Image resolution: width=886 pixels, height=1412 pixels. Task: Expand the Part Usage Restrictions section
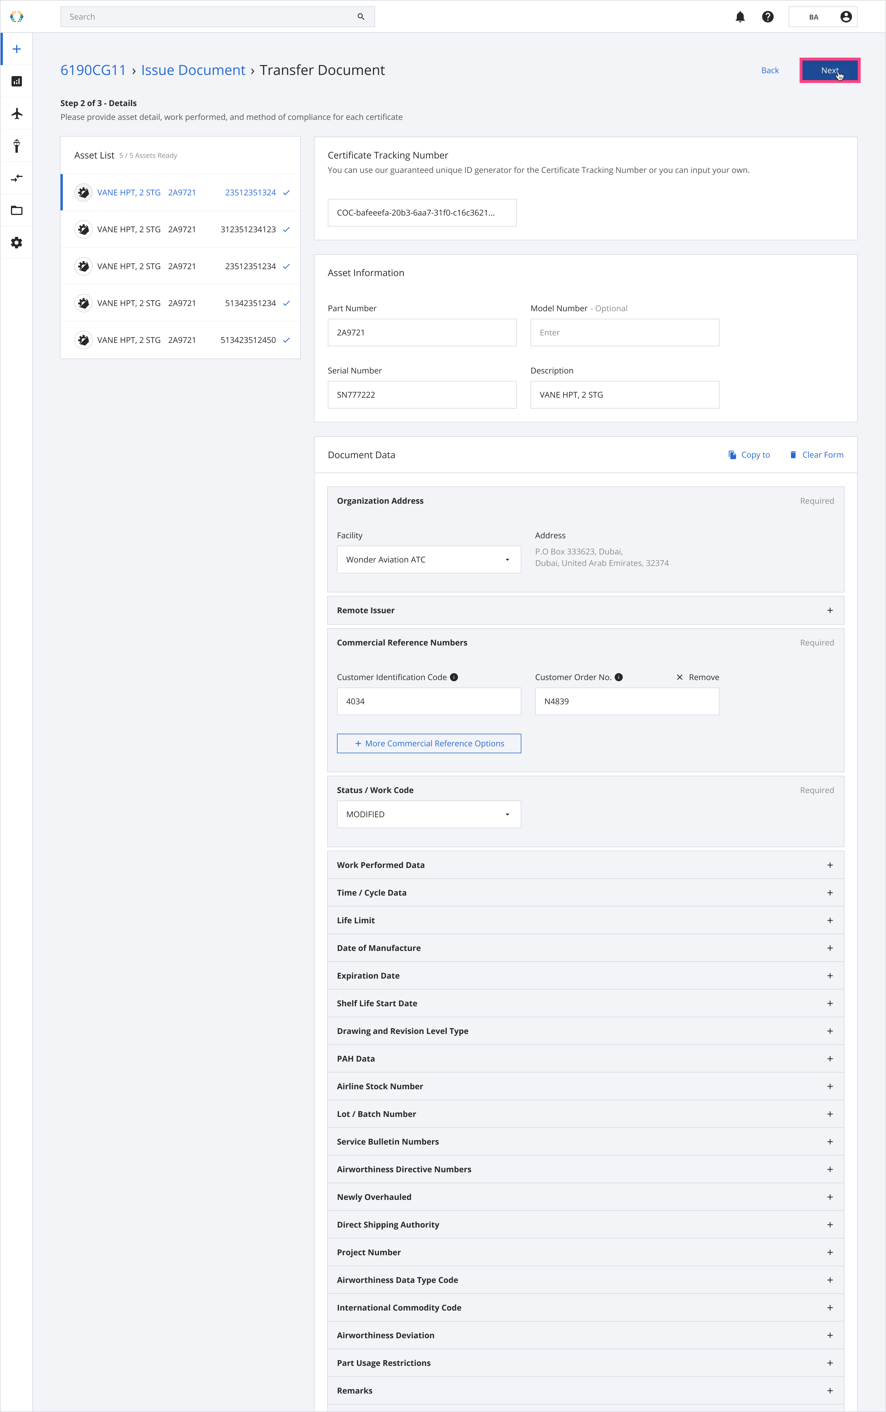585,1363
